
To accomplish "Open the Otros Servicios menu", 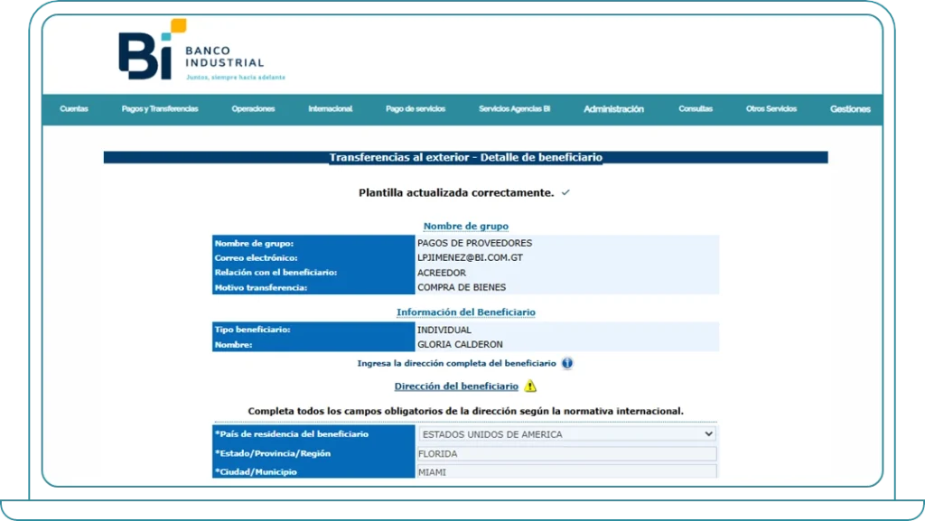I will pos(770,108).
